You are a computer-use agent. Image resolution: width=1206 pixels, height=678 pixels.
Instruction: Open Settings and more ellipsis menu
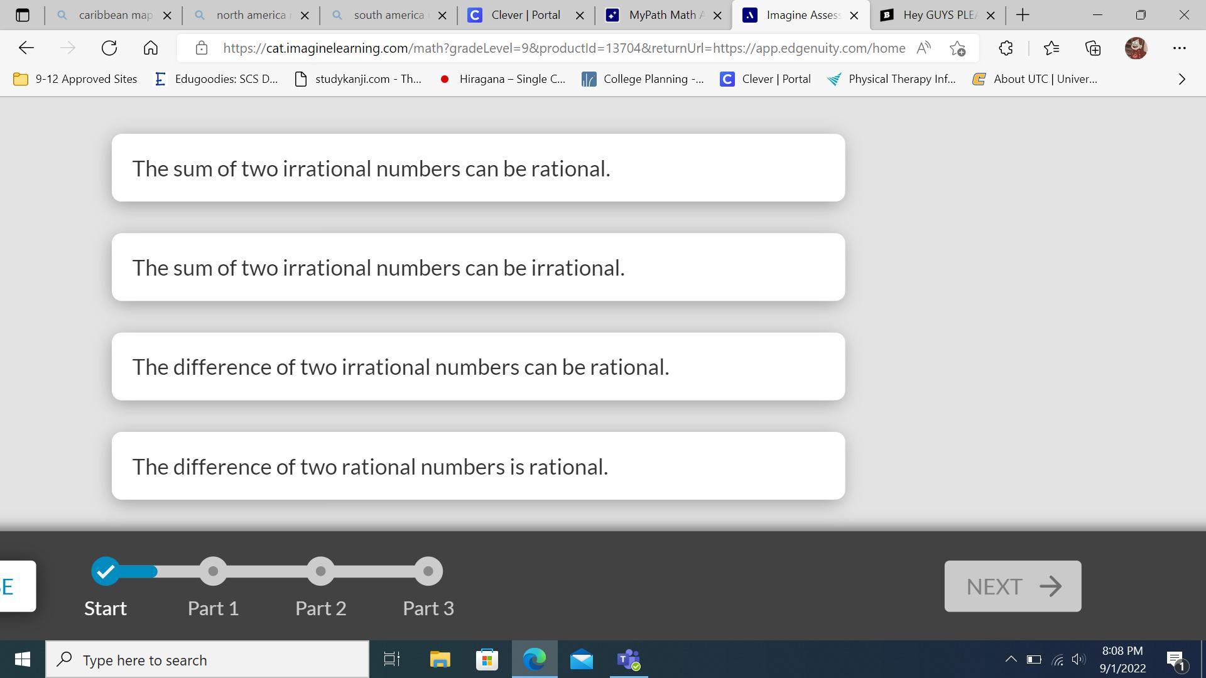point(1179,48)
